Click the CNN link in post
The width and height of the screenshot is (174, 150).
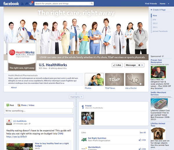click(60, 133)
